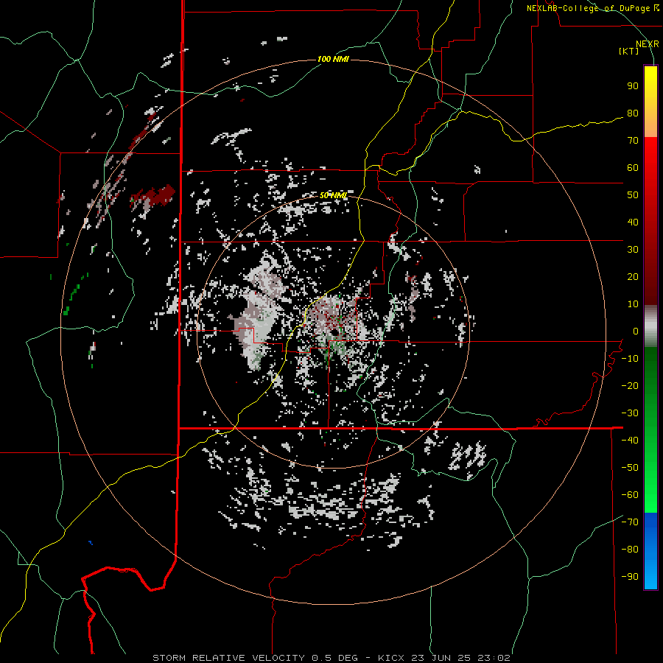Click the 30 value on the velocity scale
Viewport: 663px width, 663px height.
633,250
